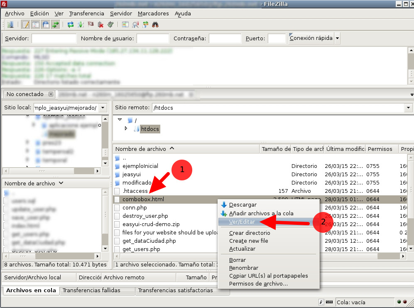Sort remote list by Nombre de archivo
This screenshot has width=414, height=308.
tap(186, 149)
